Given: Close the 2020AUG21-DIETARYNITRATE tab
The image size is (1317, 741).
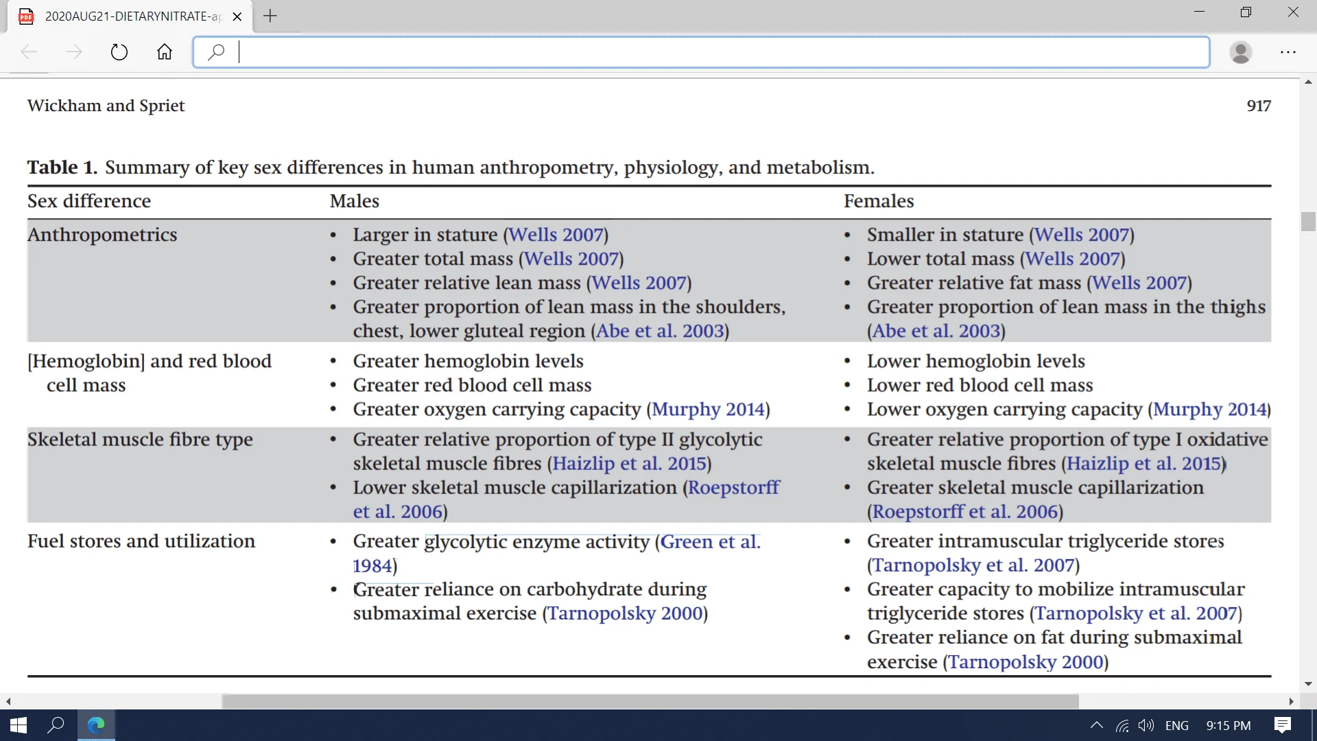Looking at the screenshot, I should click(237, 16).
